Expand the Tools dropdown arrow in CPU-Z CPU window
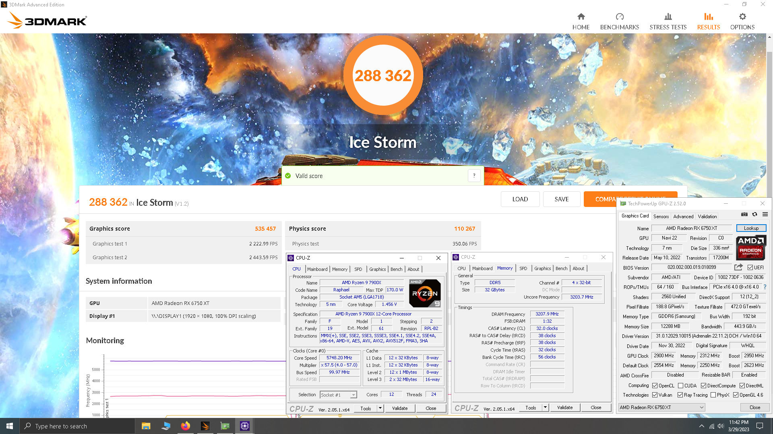Viewport: 773px width, 434px height. [x=380, y=408]
